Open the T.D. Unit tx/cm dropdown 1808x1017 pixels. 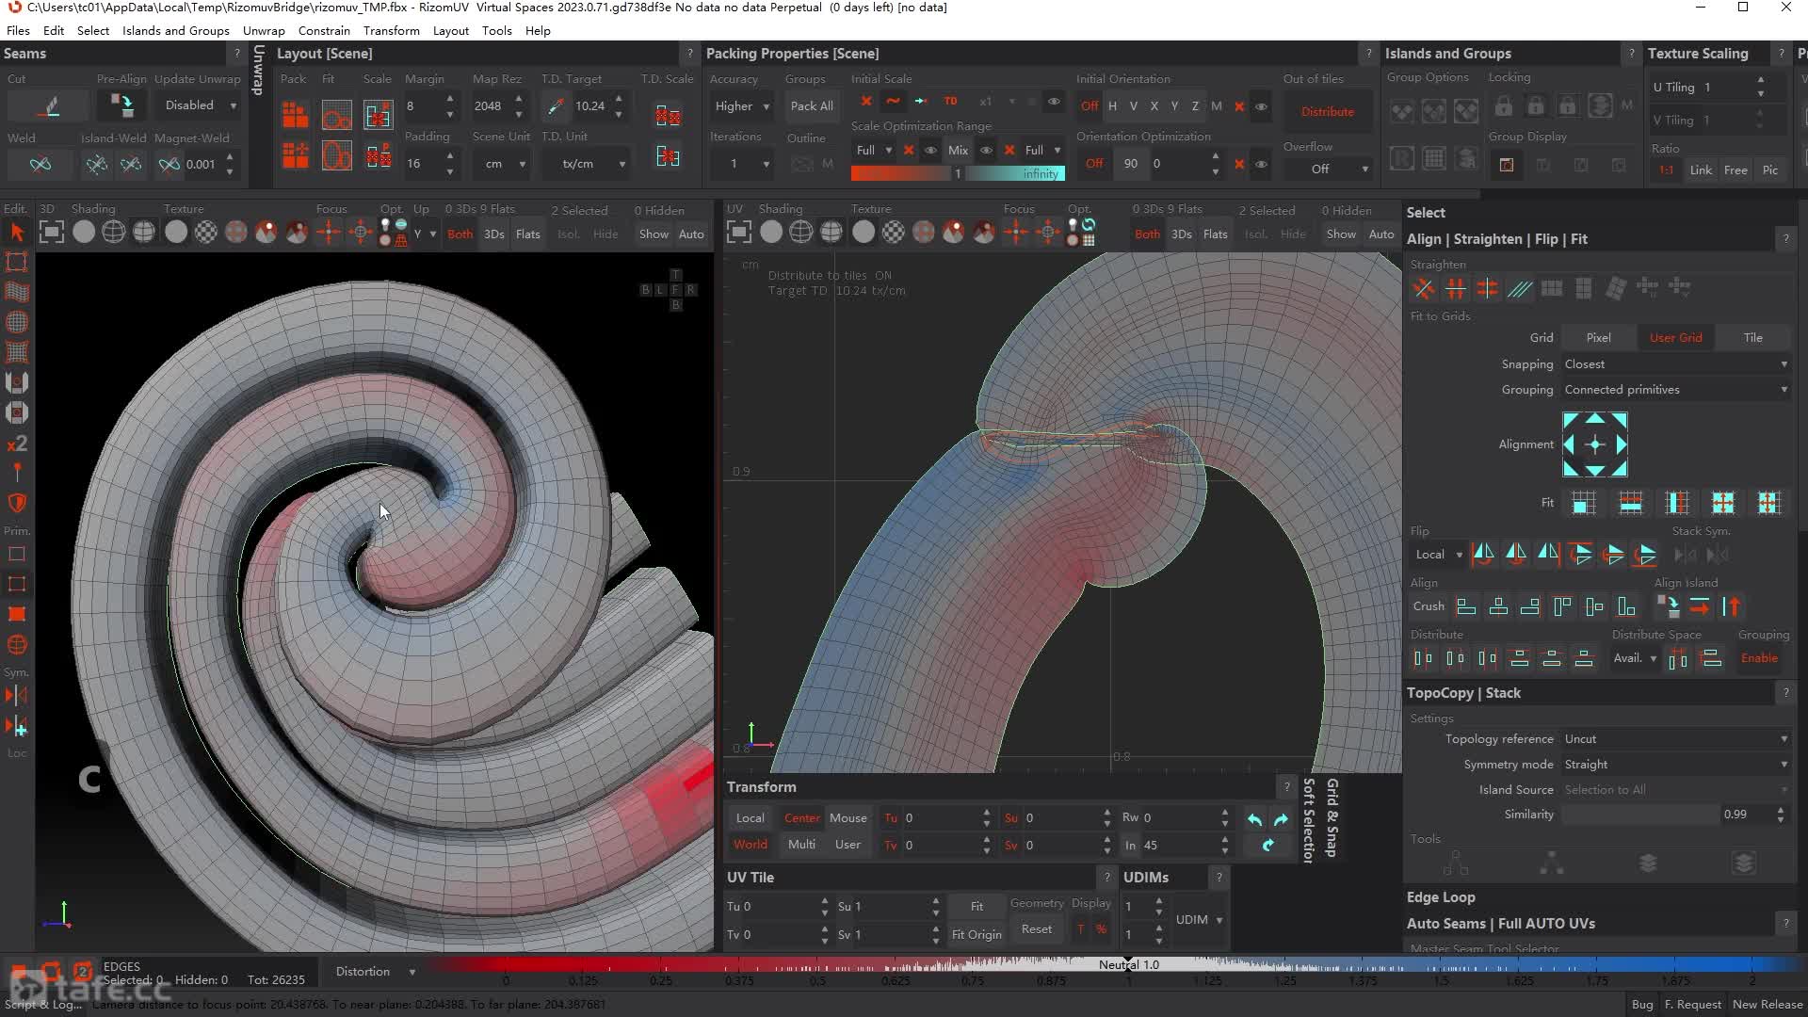585,164
